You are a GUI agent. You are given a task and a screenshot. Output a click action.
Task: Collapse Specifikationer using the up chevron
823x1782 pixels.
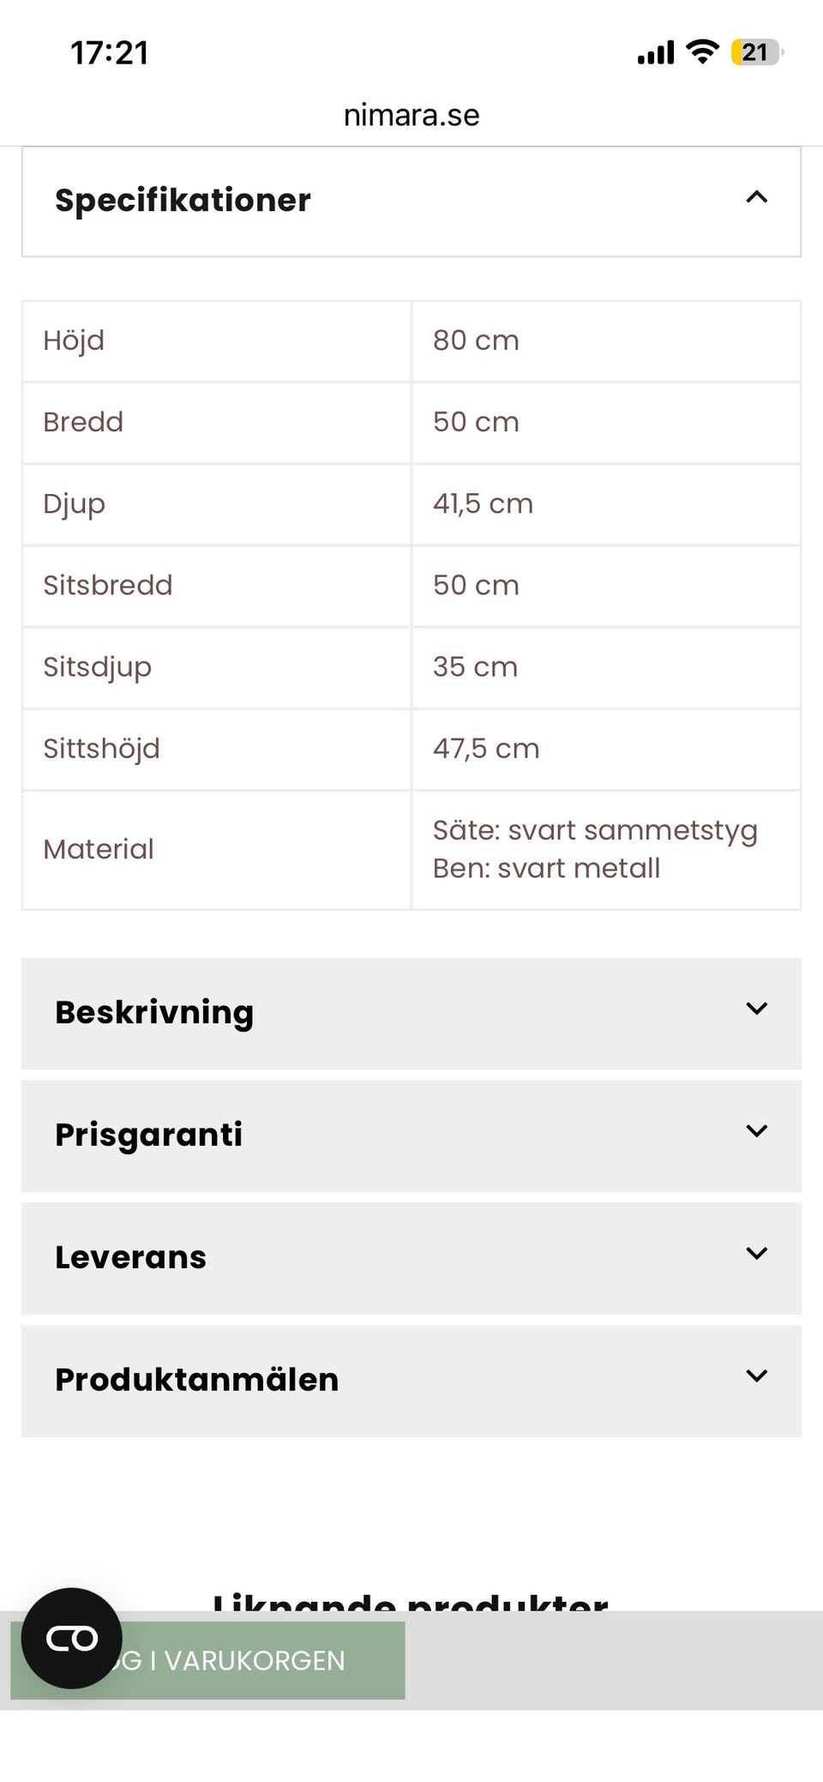[756, 198]
